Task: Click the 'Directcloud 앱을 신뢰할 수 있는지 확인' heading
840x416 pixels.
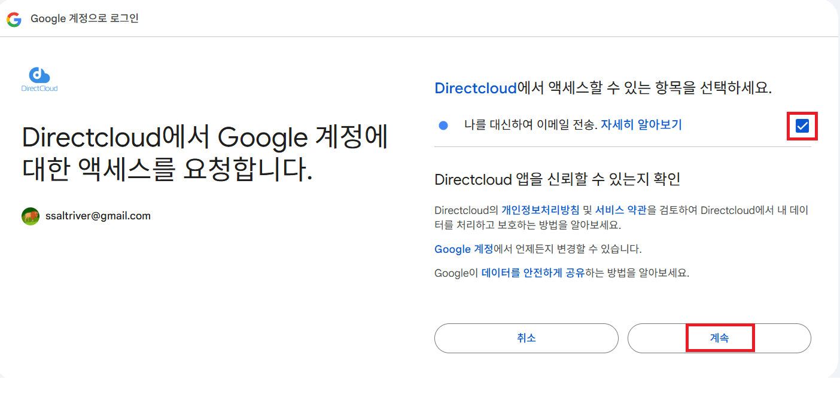Action: click(557, 179)
